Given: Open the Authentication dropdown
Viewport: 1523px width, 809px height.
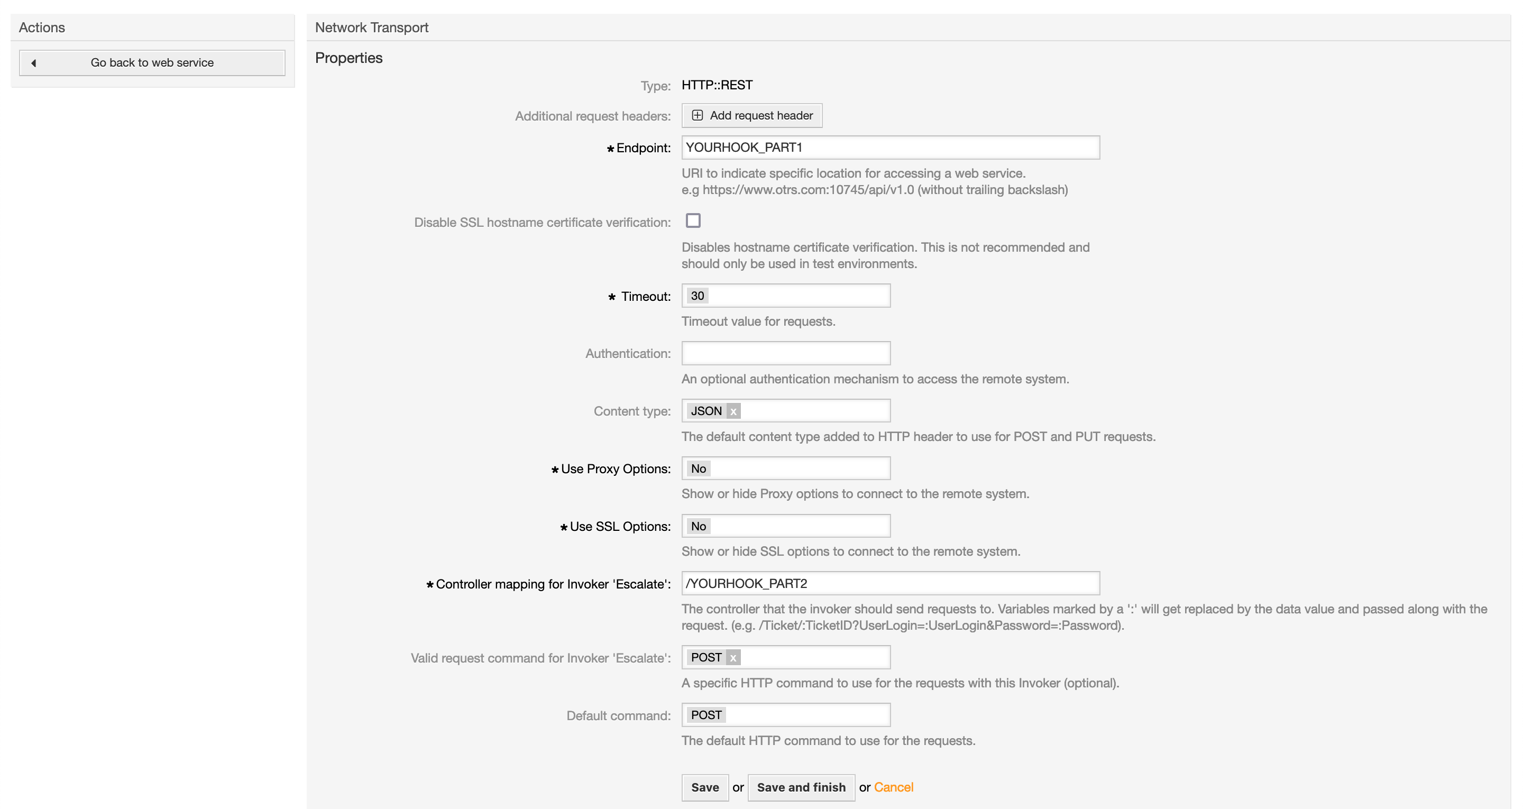Looking at the screenshot, I should (x=785, y=353).
